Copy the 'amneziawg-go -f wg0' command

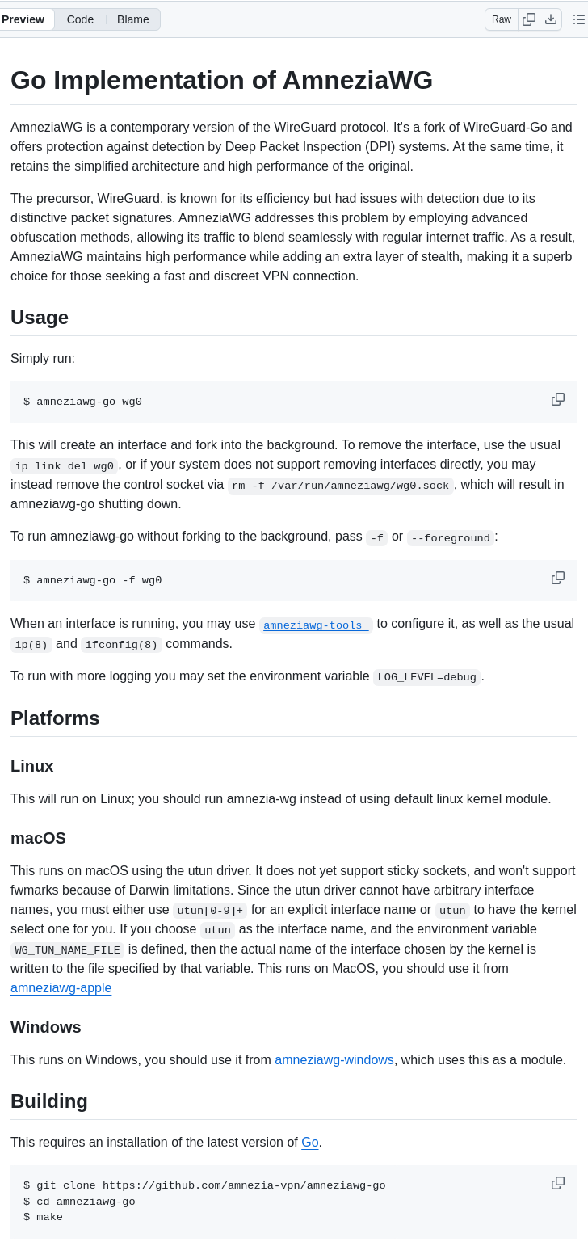click(x=558, y=578)
